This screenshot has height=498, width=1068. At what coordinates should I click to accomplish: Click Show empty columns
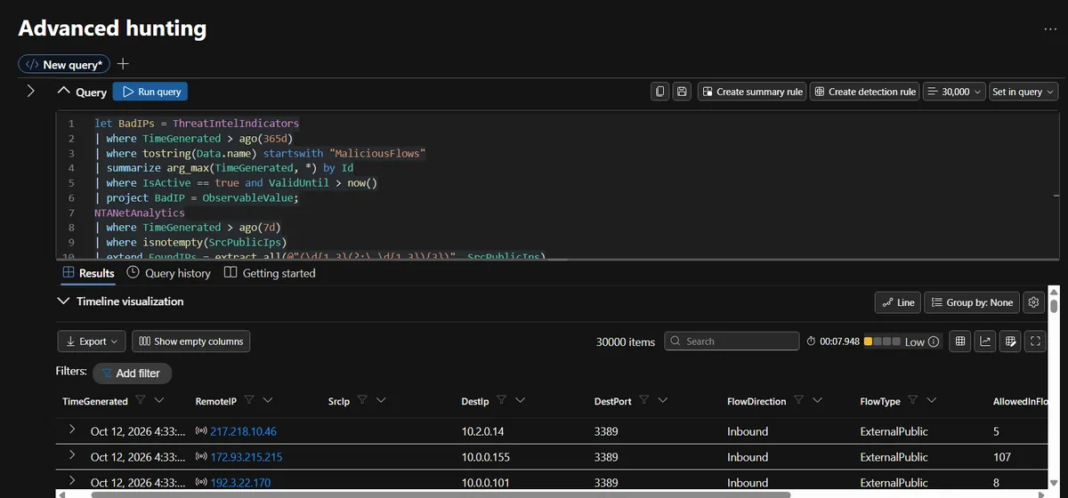pos(190,341)
